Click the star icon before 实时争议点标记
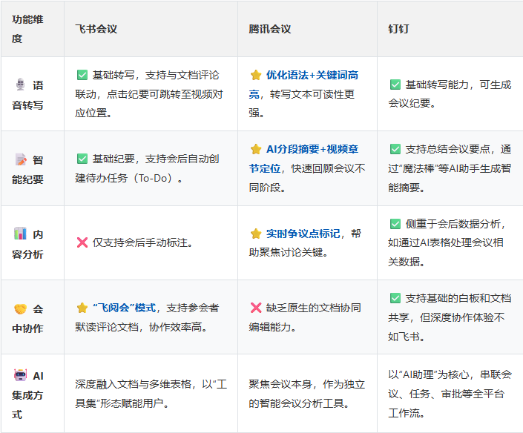523x433 pixels. pos(256,234)
